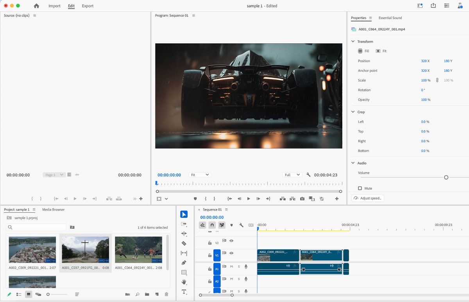469x302 pixels.
Task: Select the Pen tool in the toolbar
Action: tap(184, 262)
